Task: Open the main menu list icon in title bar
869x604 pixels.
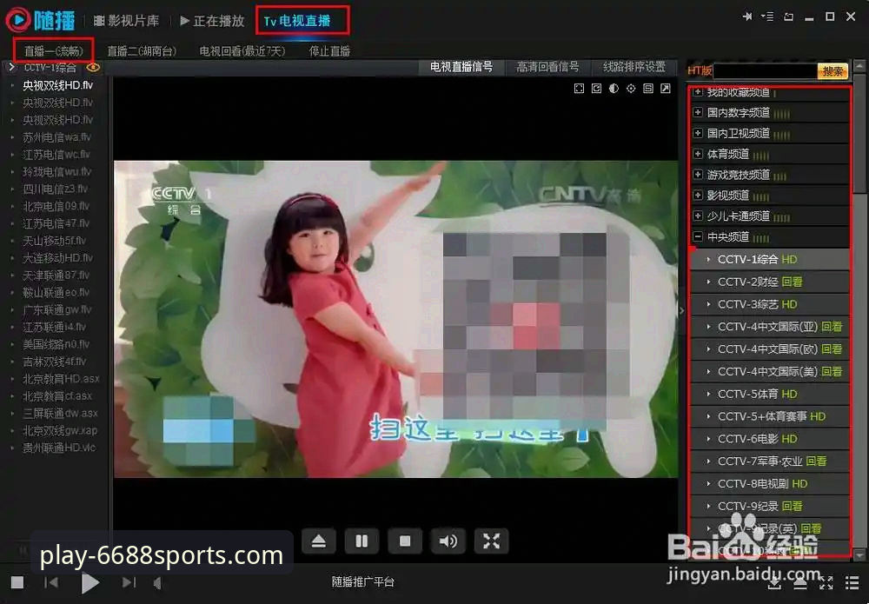Action: click(767, 17)
